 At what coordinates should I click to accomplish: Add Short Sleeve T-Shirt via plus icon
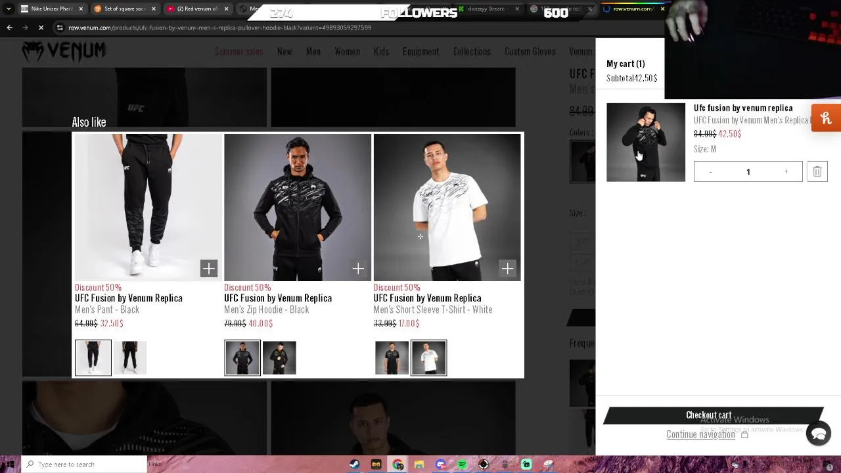(507, 268)
